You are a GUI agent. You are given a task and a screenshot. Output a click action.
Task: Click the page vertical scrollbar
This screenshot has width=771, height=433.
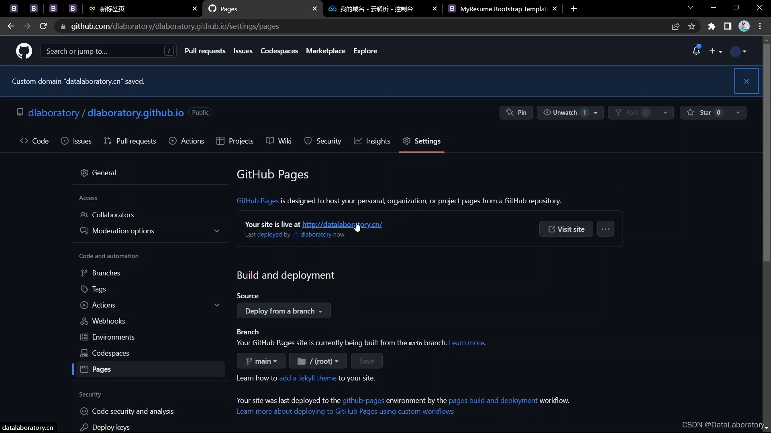(x=767, y=152)
